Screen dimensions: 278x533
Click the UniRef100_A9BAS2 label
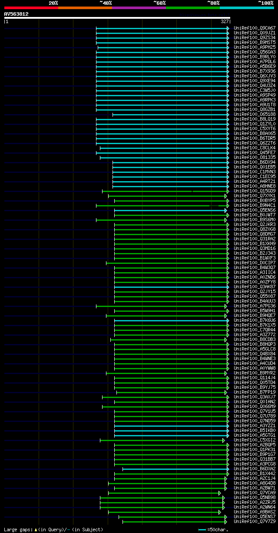click(x=255, y=512)
